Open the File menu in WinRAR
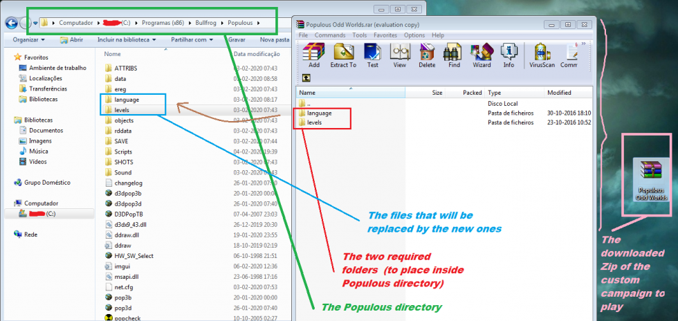 point(303,35)
